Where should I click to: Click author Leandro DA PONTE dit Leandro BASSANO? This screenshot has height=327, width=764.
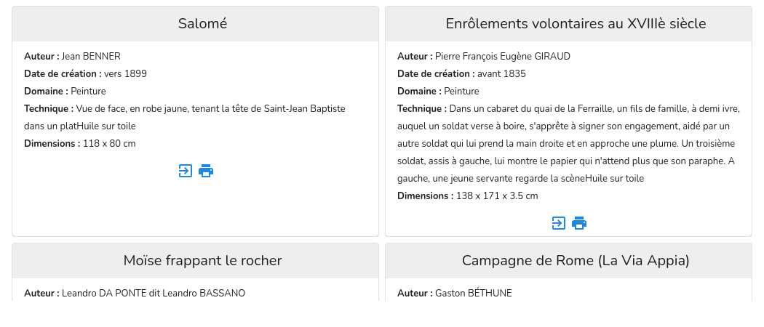(x=154, y=294)
